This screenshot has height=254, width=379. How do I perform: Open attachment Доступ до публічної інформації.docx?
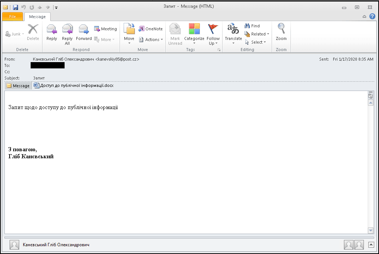pyautogui.click(x=73, y=85)
